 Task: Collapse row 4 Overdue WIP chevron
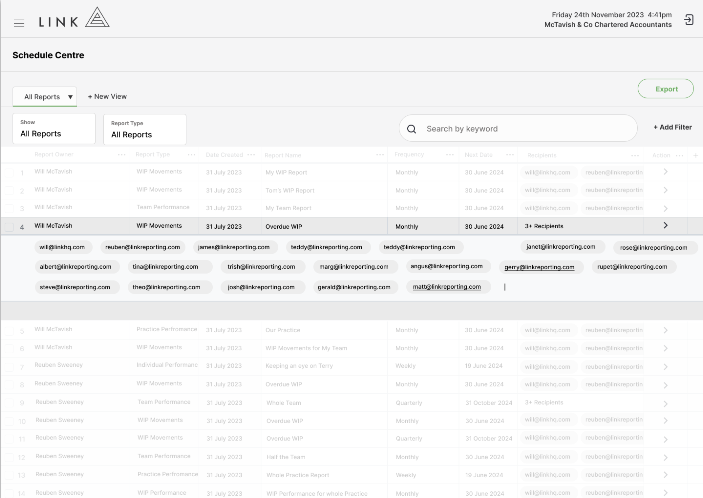pyautogui.click(x=666, y=226)
